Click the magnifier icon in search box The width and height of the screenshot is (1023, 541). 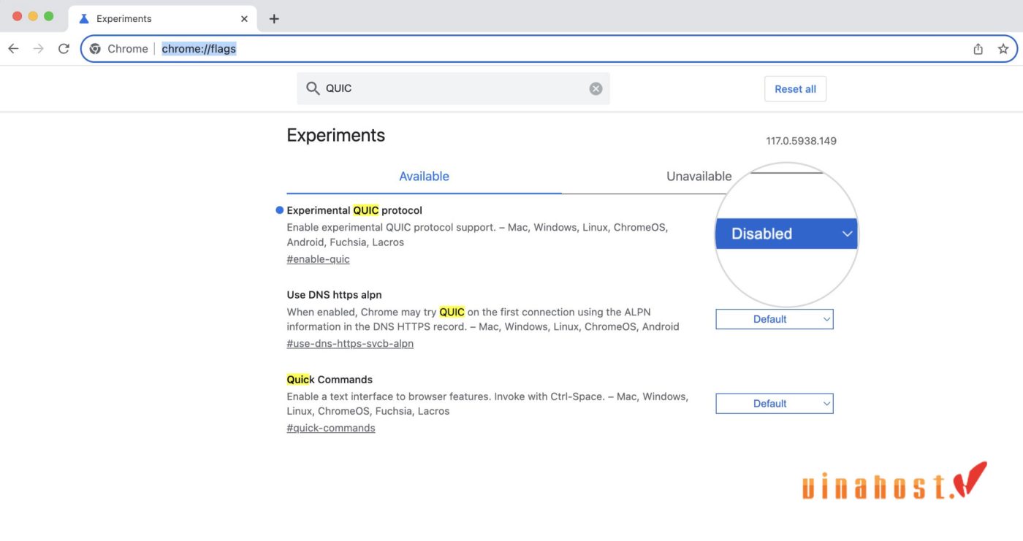click(313, 88)
